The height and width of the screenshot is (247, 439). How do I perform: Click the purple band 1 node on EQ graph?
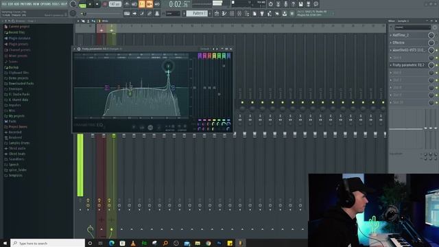(x=107, y=88)
